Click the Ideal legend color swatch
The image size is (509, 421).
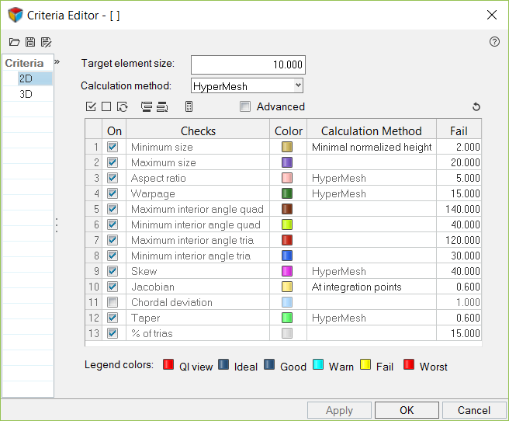(223, 364)
